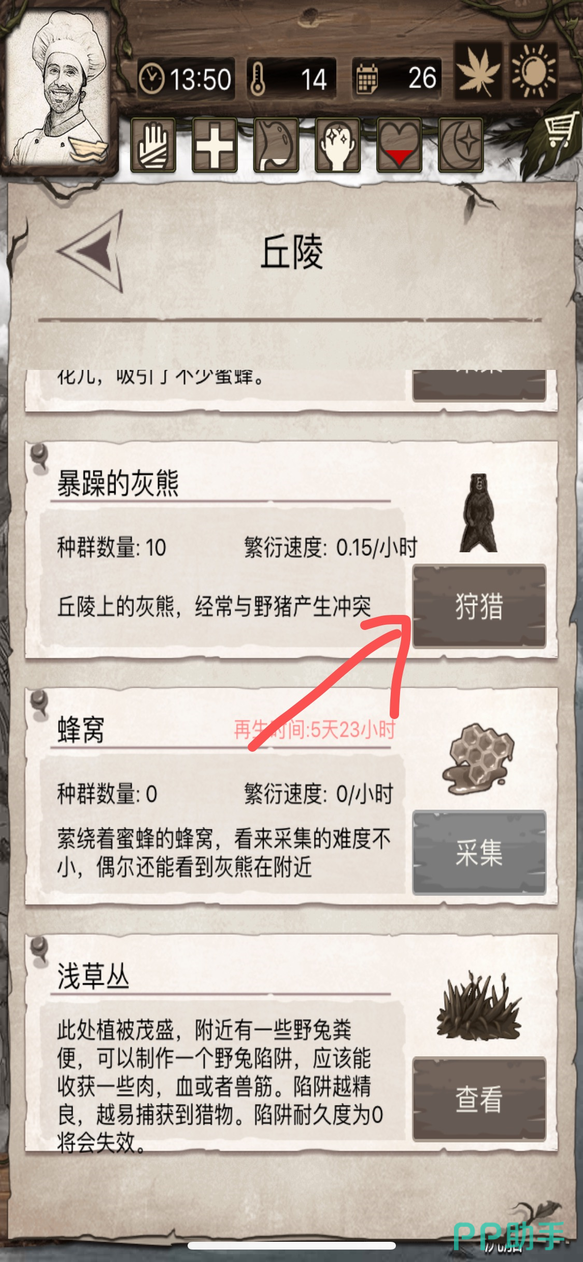Screen dimensions: 583x1262
Task: Open the moon sleep status icon
Action: pos(461,145)
